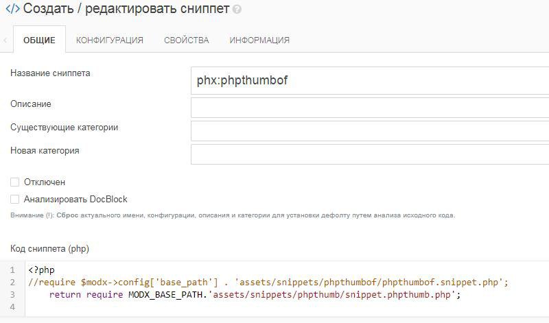Screen dimensions: 549x323
Task: Place cursor on the <?php code line
Action: click(42, 270)
